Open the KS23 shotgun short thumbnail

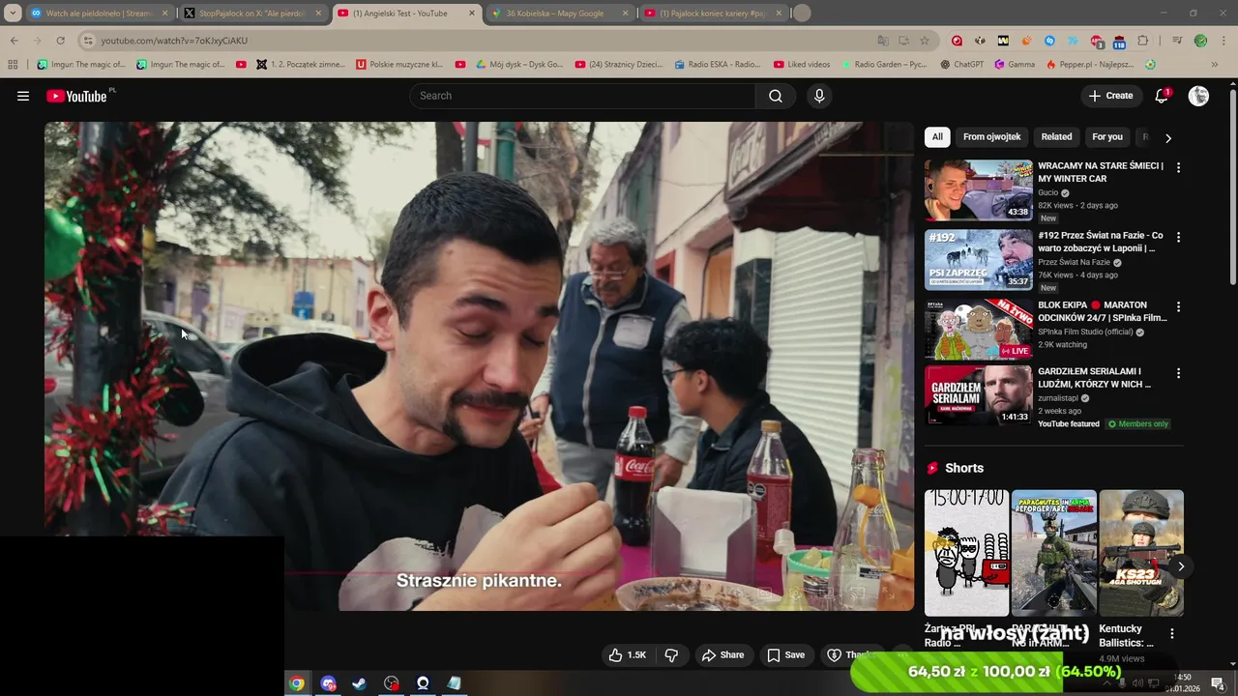tap(1141, 553)
